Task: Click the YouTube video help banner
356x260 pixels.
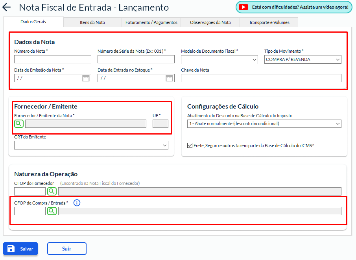Action: coord(293,7)
